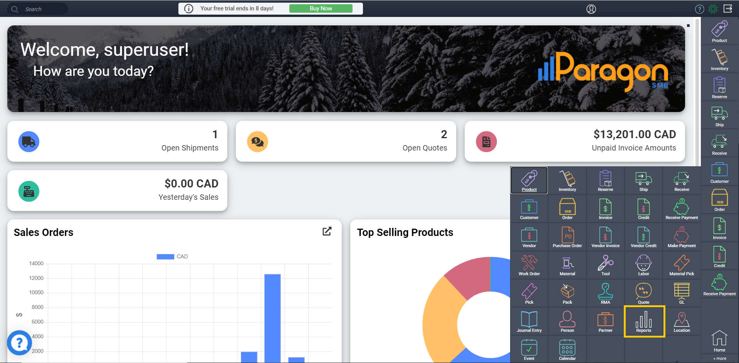Open the settings gear in the header

point(713,9)
